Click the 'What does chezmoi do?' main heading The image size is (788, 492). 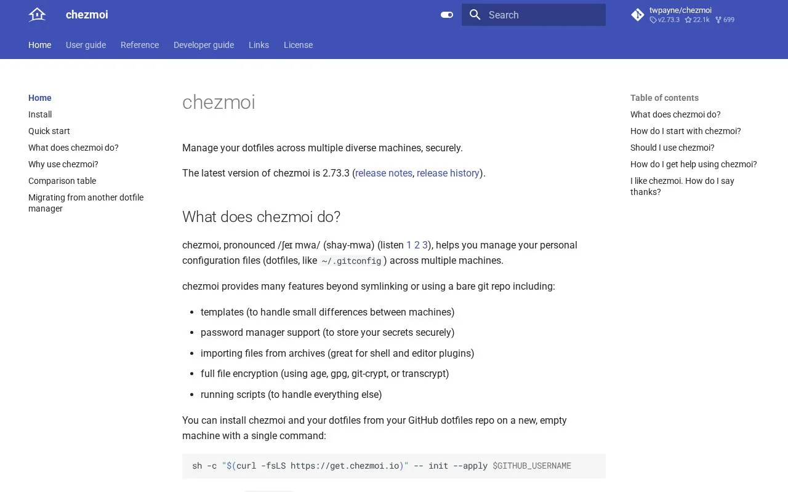(261, 217)
